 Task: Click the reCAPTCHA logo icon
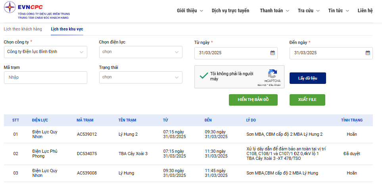[272, 74]
